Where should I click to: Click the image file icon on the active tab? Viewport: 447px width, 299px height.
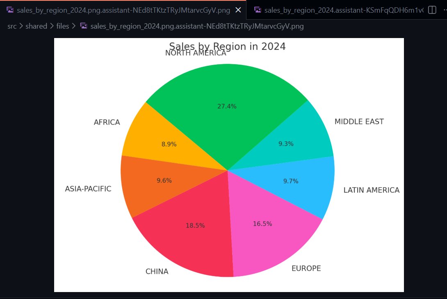(x=9, y=10)
